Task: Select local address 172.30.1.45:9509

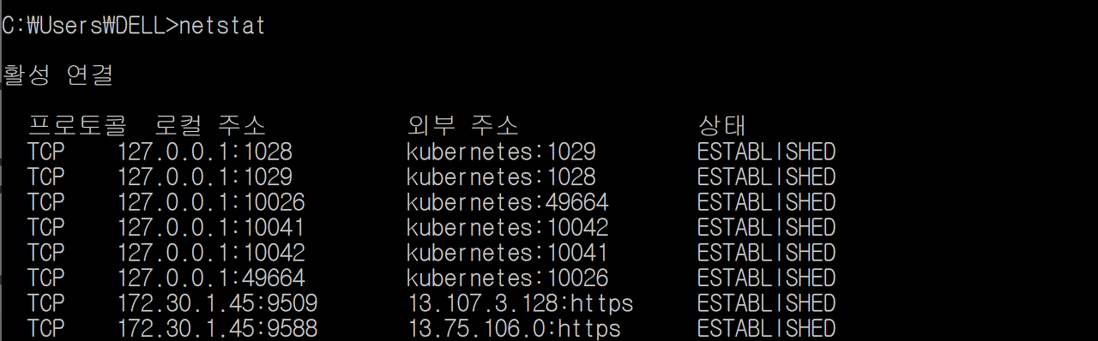Action: click(x=217, y=303)
